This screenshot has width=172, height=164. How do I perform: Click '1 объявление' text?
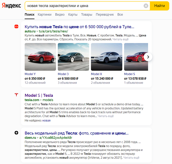[x=134, y=83]
